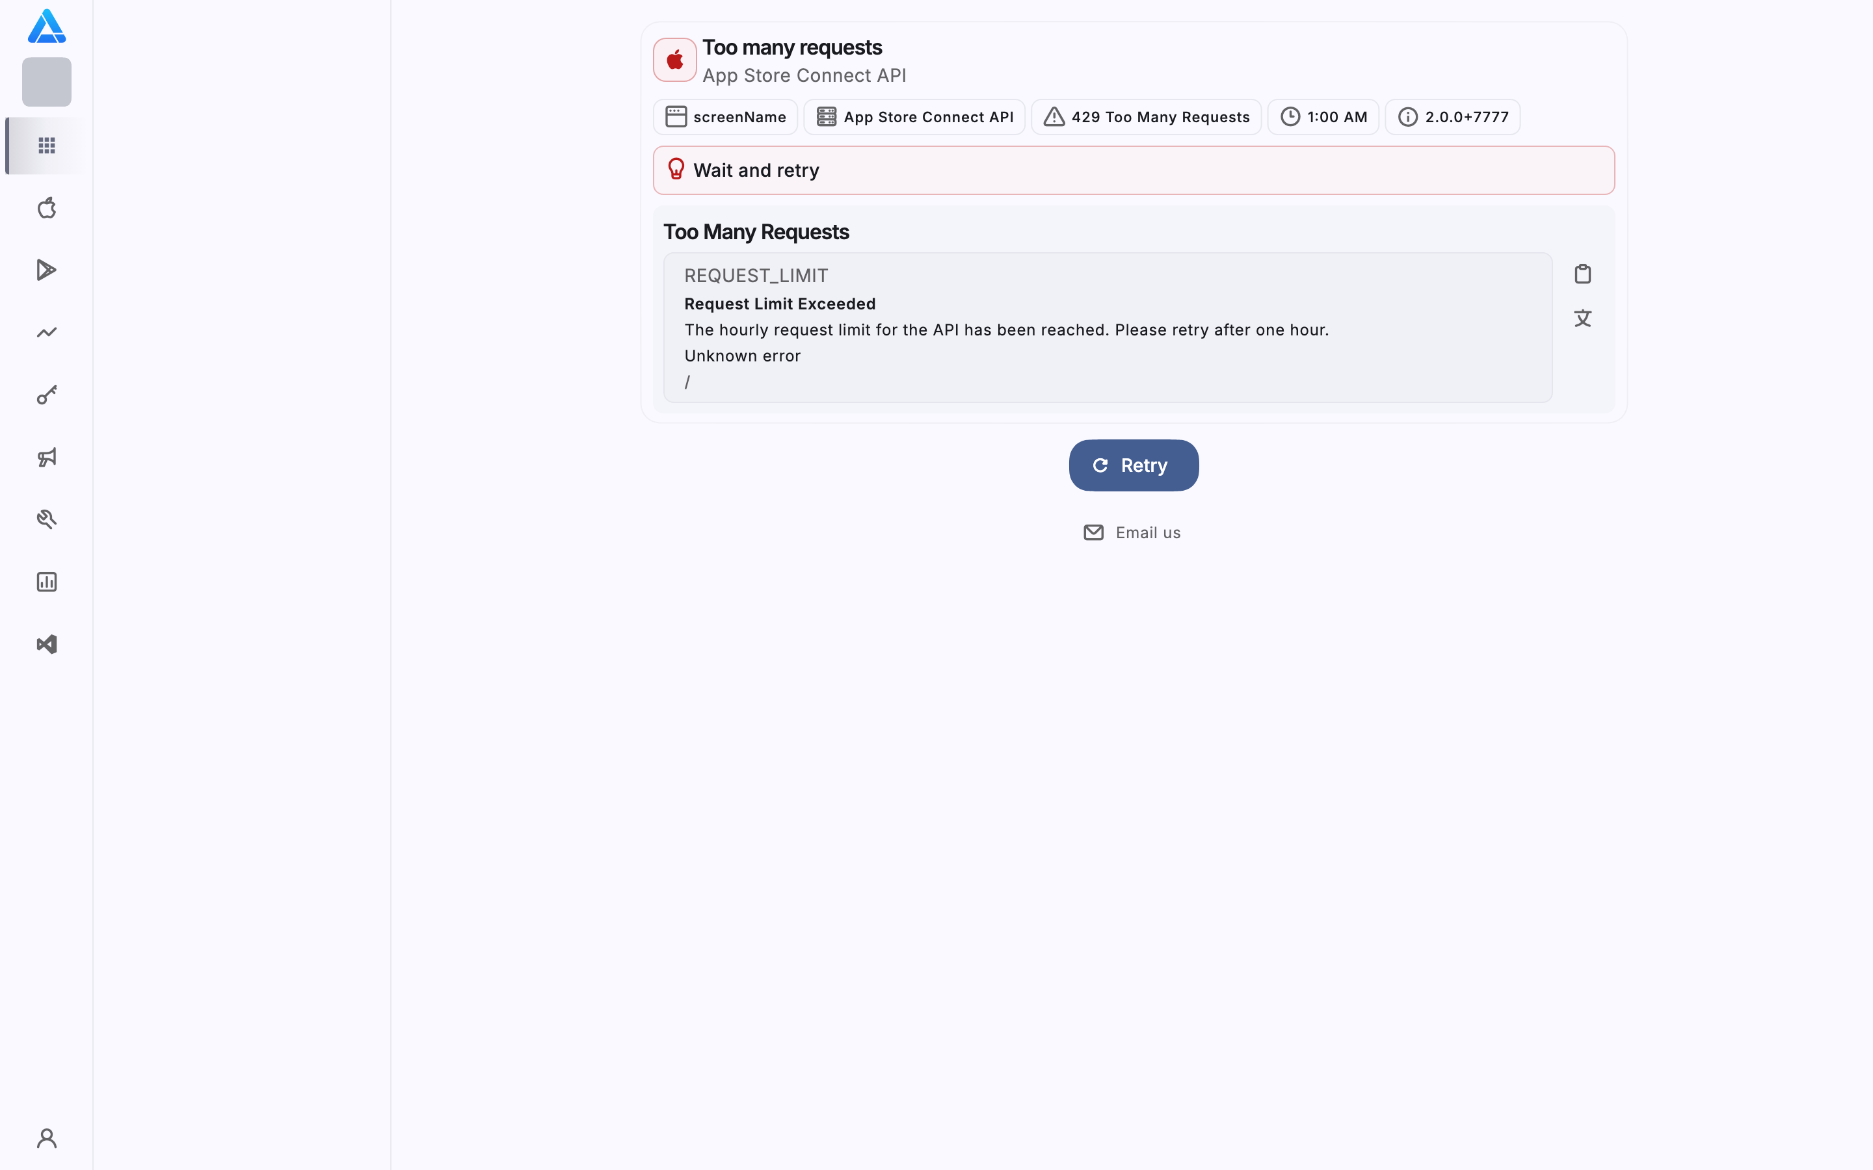Open the key icon sidebar item

(x=46, y=395)
